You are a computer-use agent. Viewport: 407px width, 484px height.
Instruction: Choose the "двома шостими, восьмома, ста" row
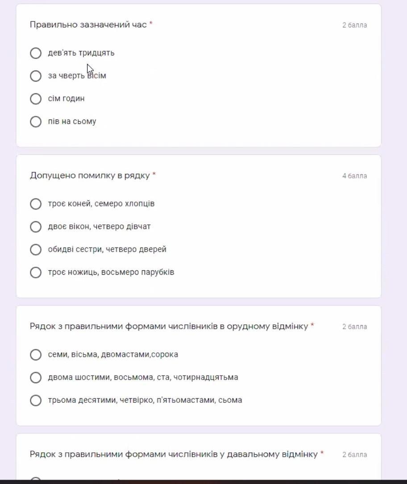coord(36,377)
